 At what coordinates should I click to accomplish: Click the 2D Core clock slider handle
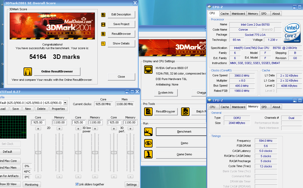[x=38, y=152]
